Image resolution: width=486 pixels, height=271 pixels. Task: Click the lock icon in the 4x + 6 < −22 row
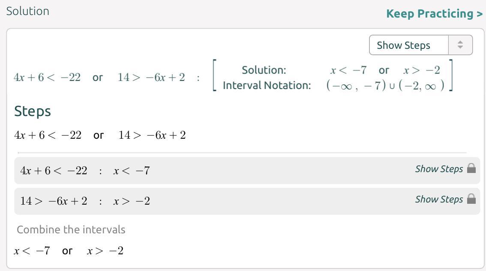pos(471,168)
